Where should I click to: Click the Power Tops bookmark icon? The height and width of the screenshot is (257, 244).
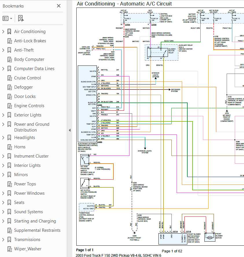10,184
